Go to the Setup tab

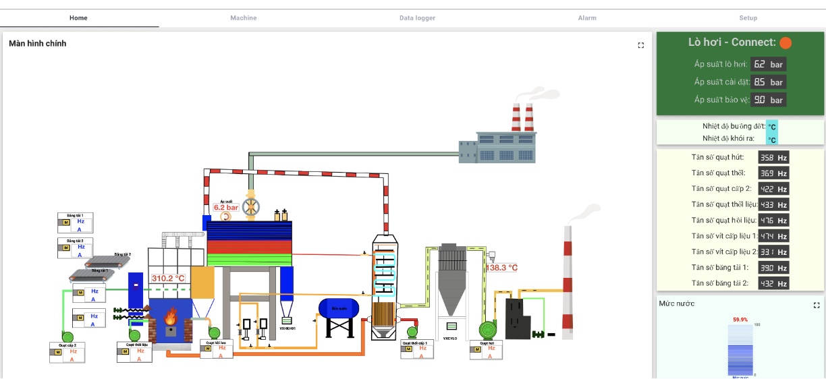point(748,18)
